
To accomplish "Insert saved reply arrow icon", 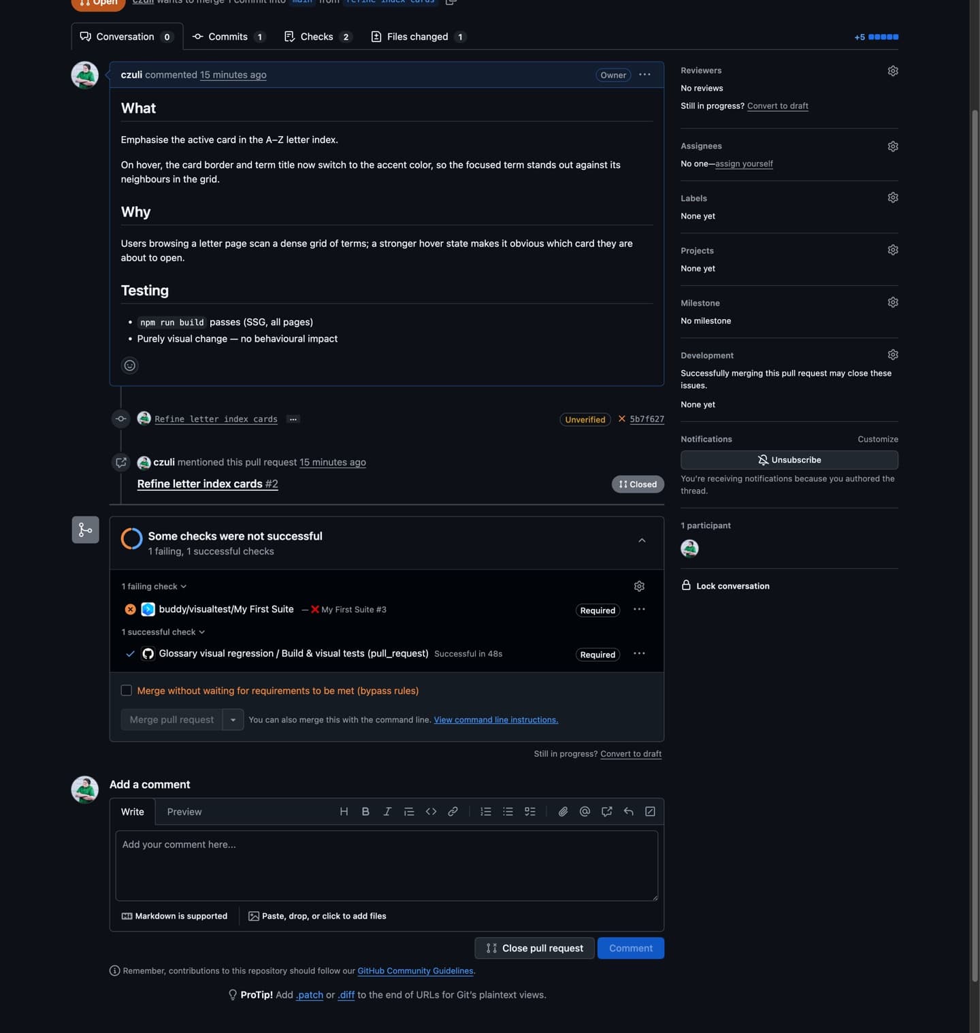I will point(628,811).
